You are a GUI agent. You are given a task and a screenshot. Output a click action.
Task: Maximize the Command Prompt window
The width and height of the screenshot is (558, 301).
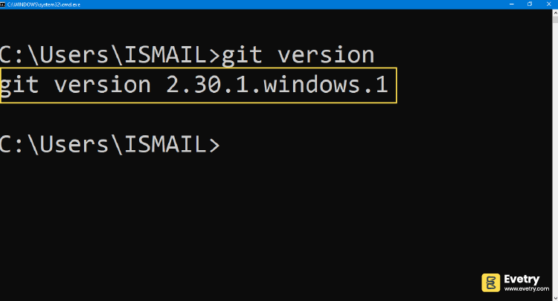pyautogui.click(x=529, y=4)
